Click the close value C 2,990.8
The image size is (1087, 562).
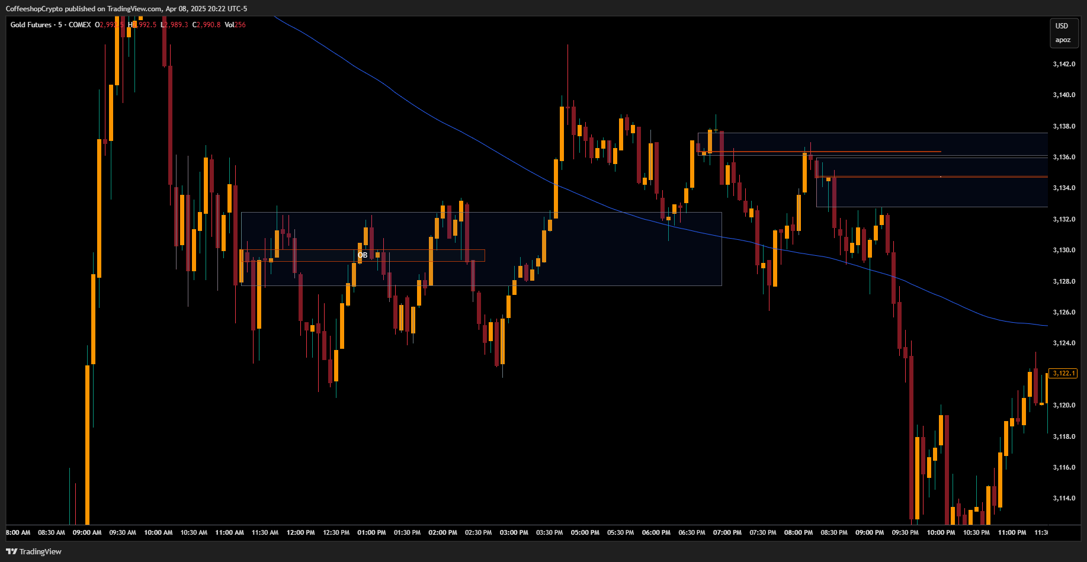[x=206, y=25]
